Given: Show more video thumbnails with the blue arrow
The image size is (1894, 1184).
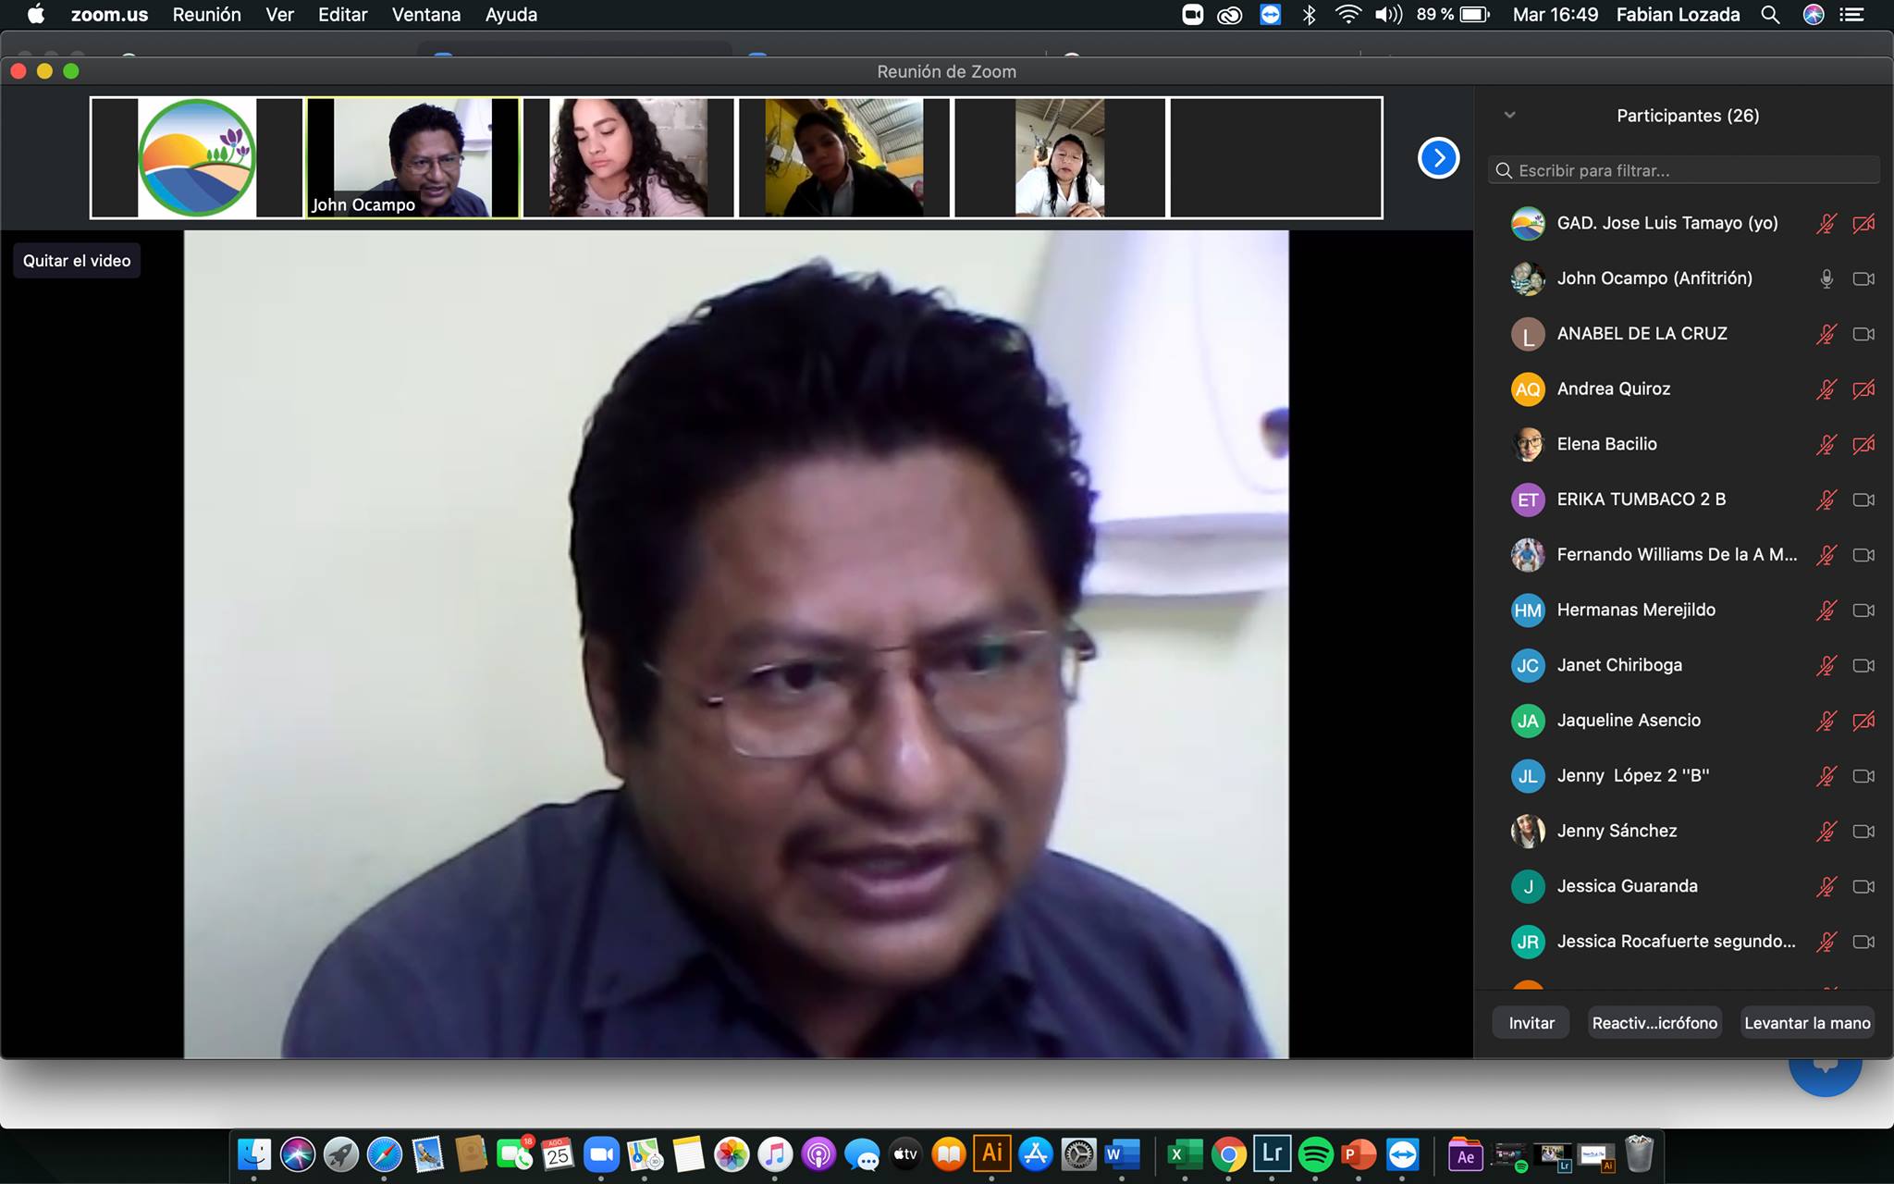Looking at the screenshot, I should point(1438,158).
